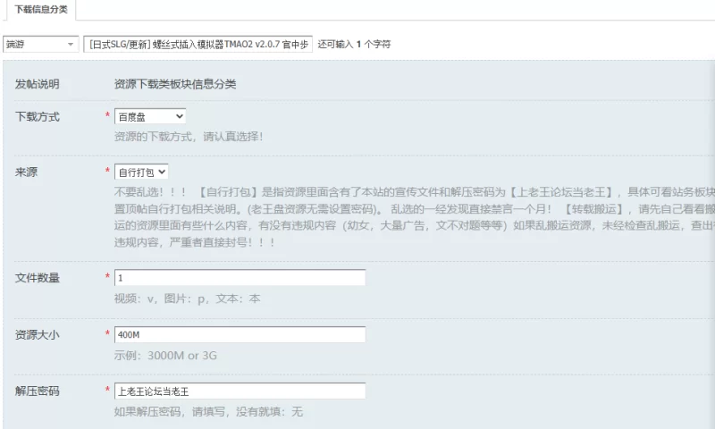Click the 下载方式 label

pyautogui.click(x=37, y=117)
